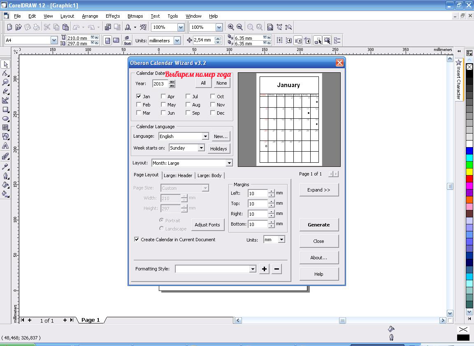Open the Insert Character docker star icon
The width and height of the screenshot is (474, 346).
pos(459,62)
